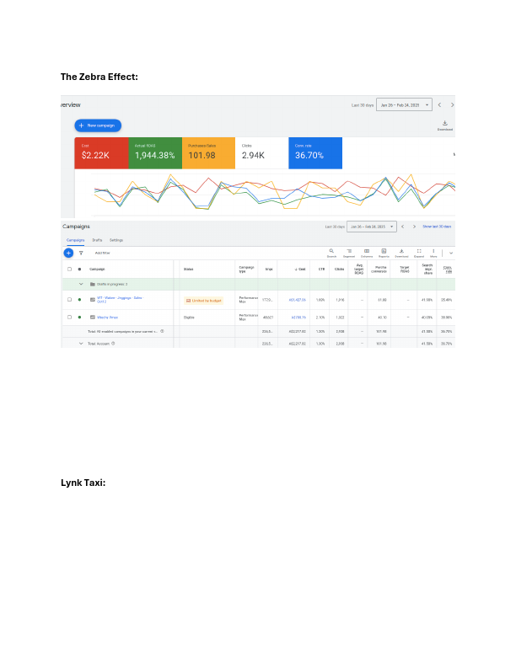Click the blue New campaign button

tap(98, 125)
